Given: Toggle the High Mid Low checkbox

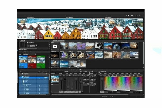Looking at the screenshot, I should [101, 71].
